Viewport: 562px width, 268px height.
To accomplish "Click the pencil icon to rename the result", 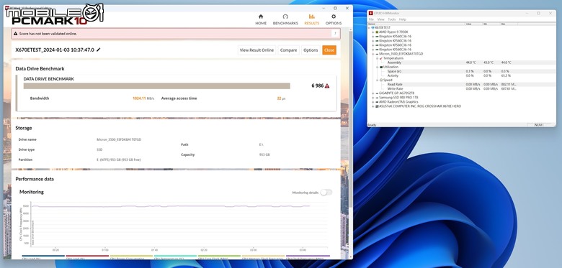I will tap(99, 50).
